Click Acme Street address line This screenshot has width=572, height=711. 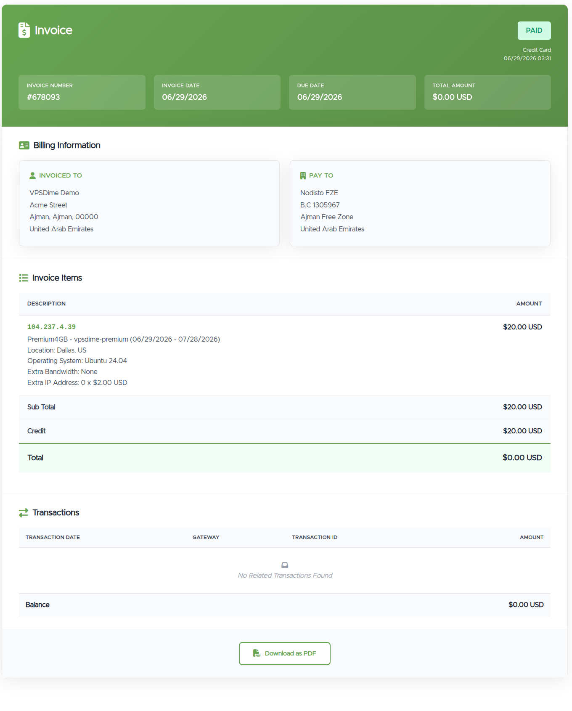(x=48, y=205)
